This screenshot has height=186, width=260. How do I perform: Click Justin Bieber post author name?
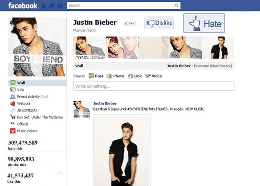(105, 103)
